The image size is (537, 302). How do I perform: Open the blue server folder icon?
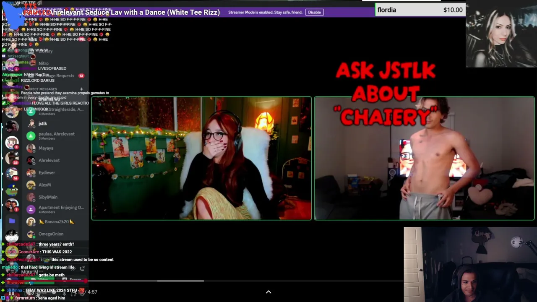pyautogui.click(x=12, y=221)
